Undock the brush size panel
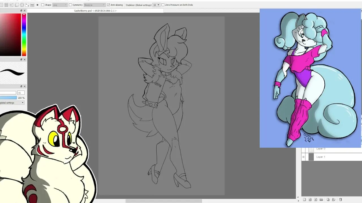362x203 pixels. point(21,86)
